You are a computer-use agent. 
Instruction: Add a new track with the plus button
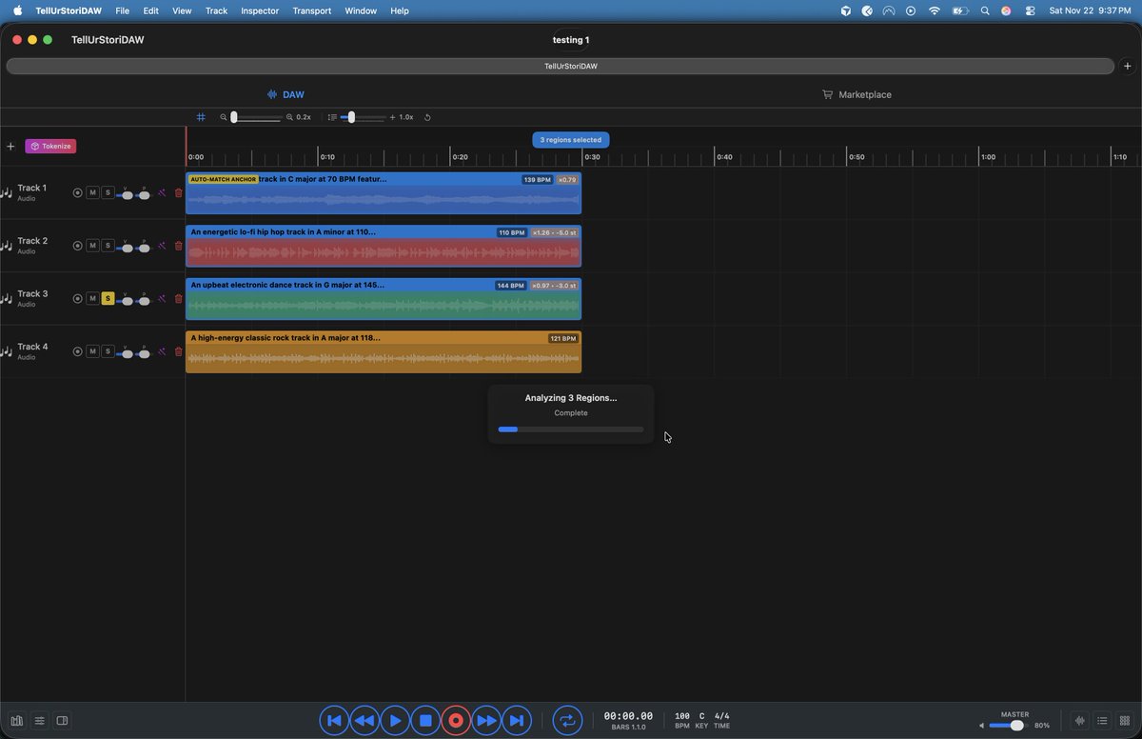click(x=11, y=146)
